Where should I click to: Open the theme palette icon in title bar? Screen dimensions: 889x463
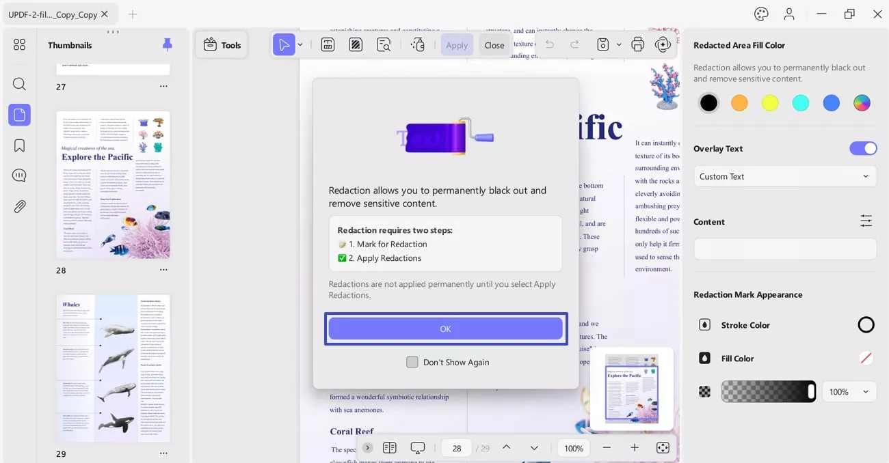point(761,14)
